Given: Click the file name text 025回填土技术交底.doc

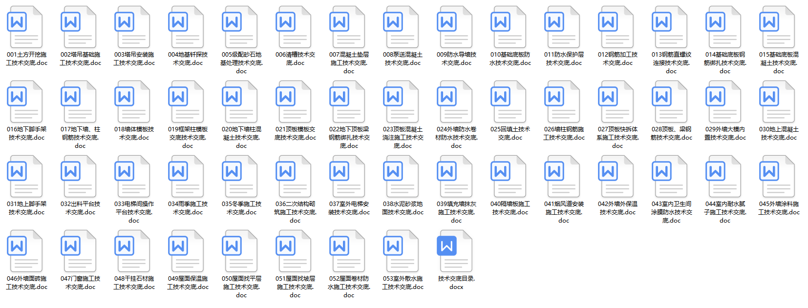Looking at the screenshot, I should pos(510,133).
